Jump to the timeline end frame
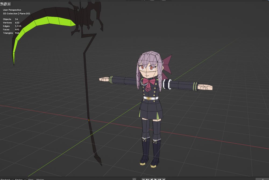Screen dimensions: 269x180 click(x=164, y=179)
